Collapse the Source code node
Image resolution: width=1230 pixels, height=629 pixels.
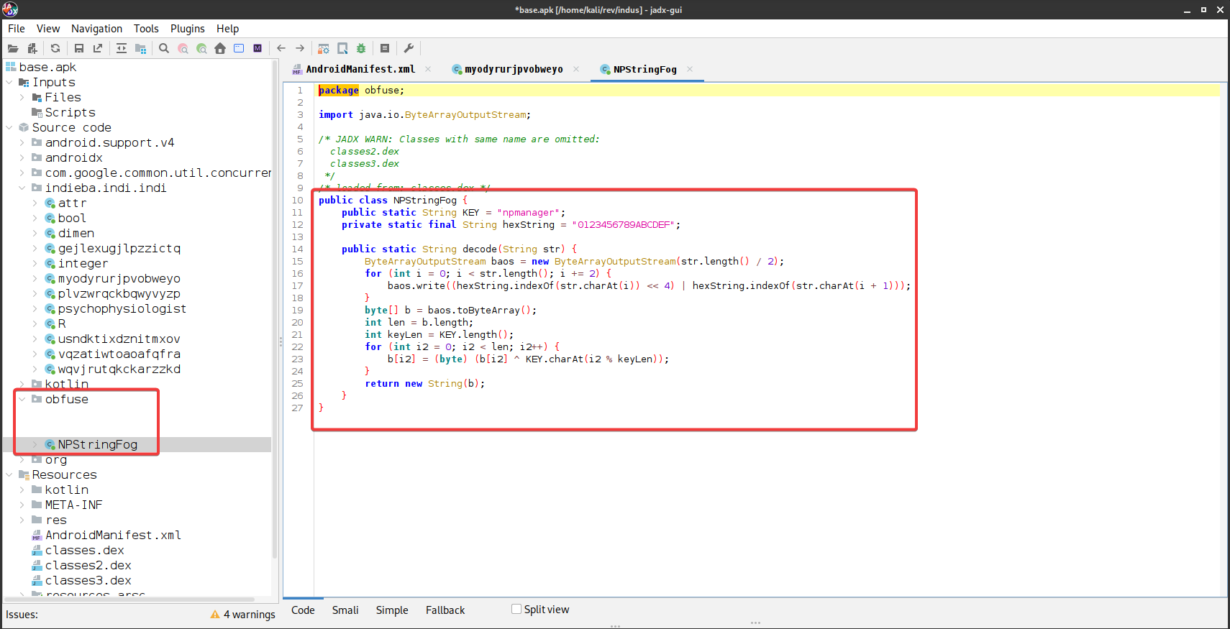tap(9, 128)
